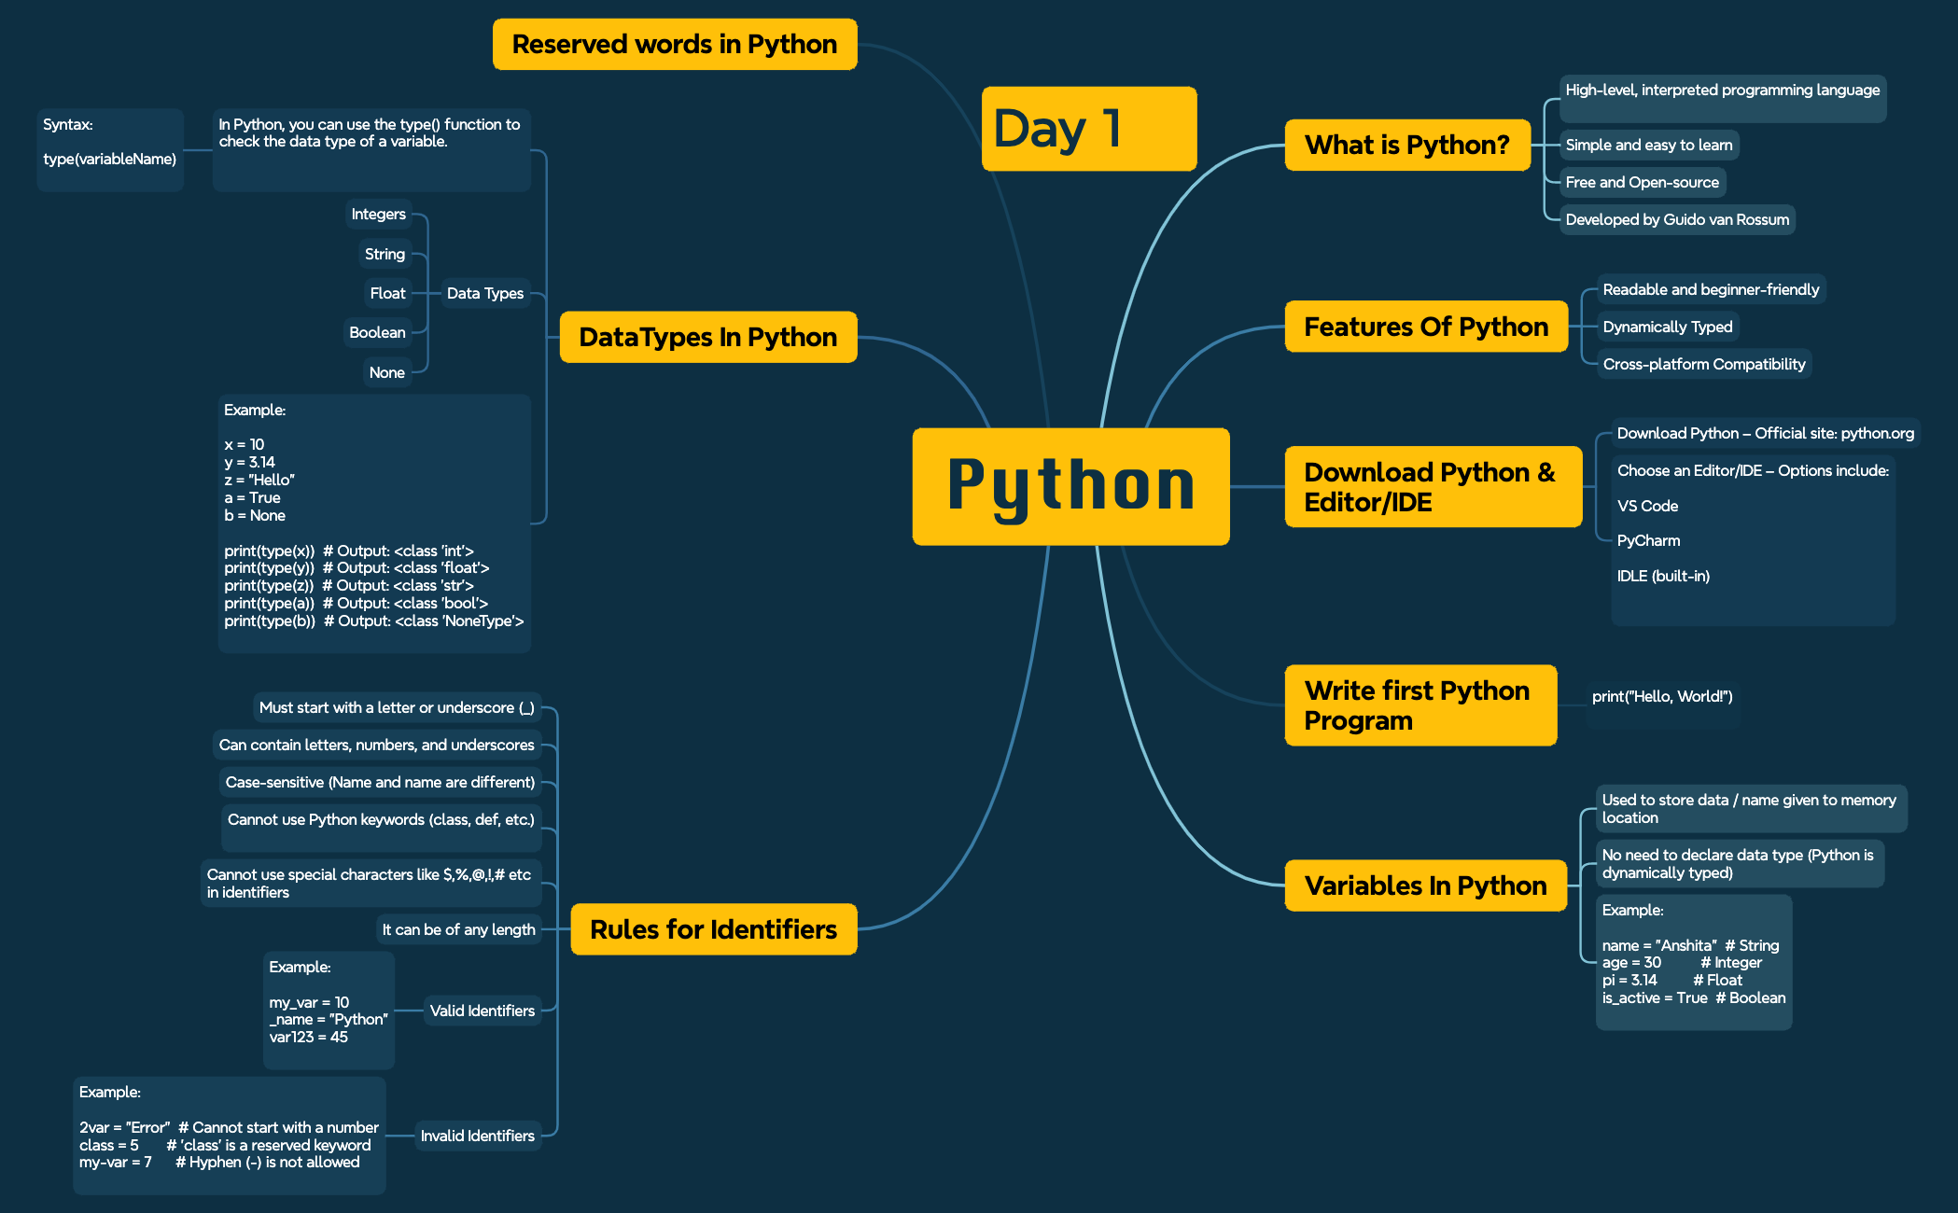Click the Rules for Identifiers node

[713, 929]
